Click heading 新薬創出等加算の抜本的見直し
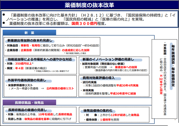Screen dimensions: 179x126 30,41
